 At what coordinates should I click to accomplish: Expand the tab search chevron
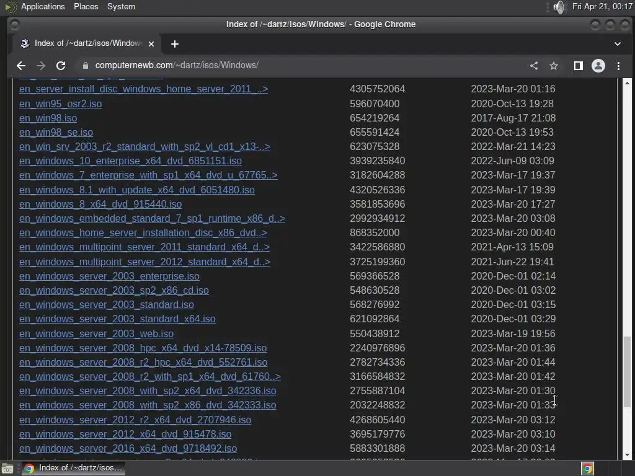pos(617,44)
